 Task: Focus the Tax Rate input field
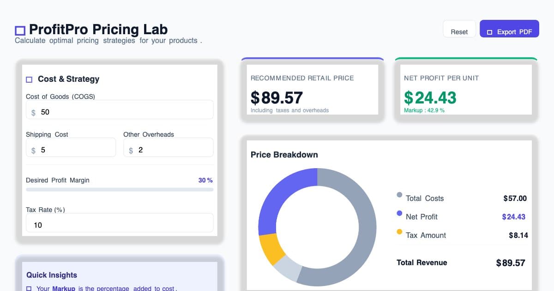[x=120, y=223]
